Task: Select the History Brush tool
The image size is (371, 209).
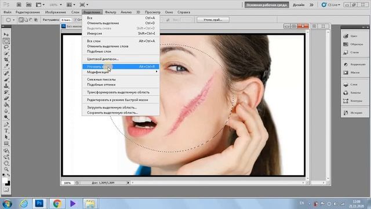Action: [6, 92]
